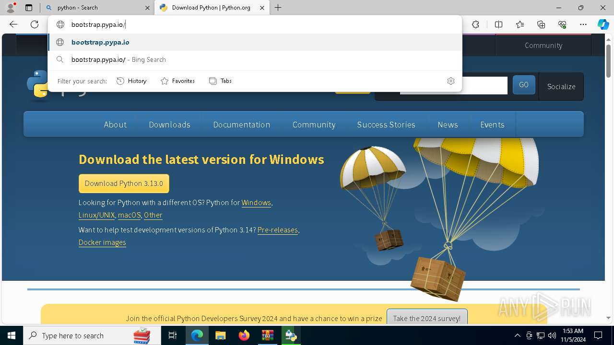Screen dimensions: 614x345
Task: Open Extensions puzzle icon
Action: [475, 24]
